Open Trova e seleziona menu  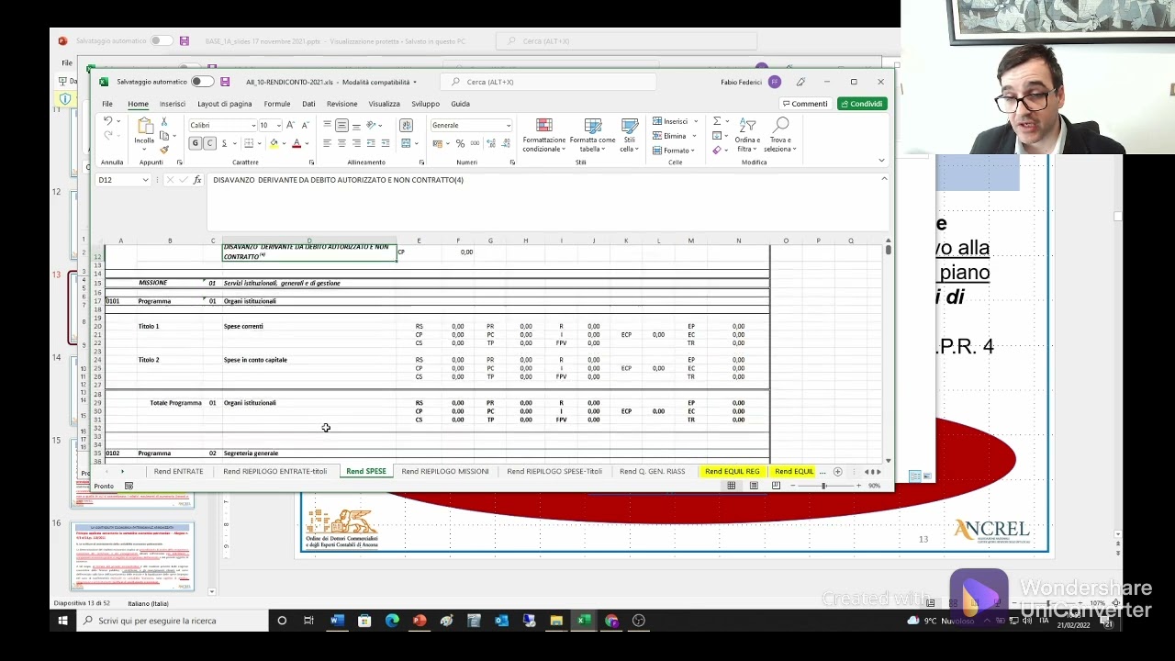point(780,135)
